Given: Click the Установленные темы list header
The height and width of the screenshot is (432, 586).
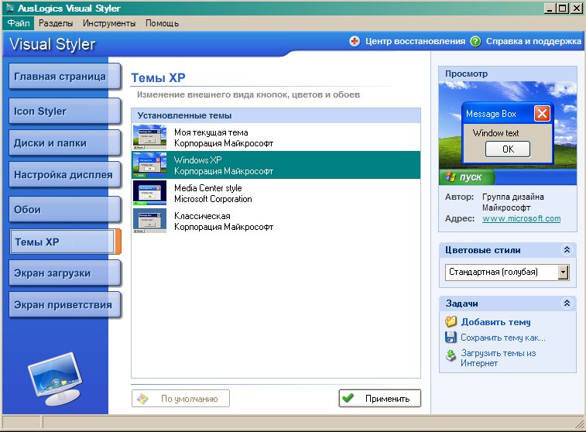Looking at the screenshot, I should pyautogui.click(x=276, y=115).
